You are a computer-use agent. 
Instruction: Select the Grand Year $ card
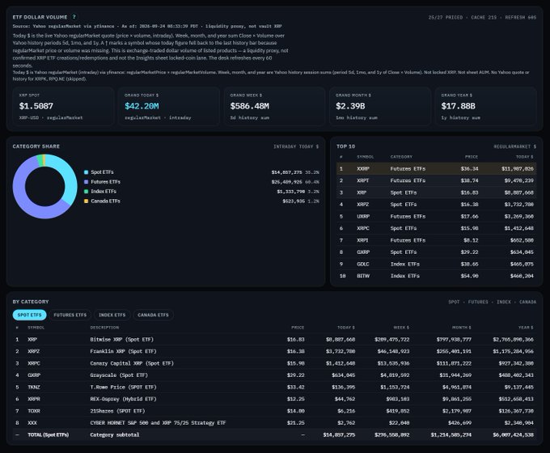(486, 106)
